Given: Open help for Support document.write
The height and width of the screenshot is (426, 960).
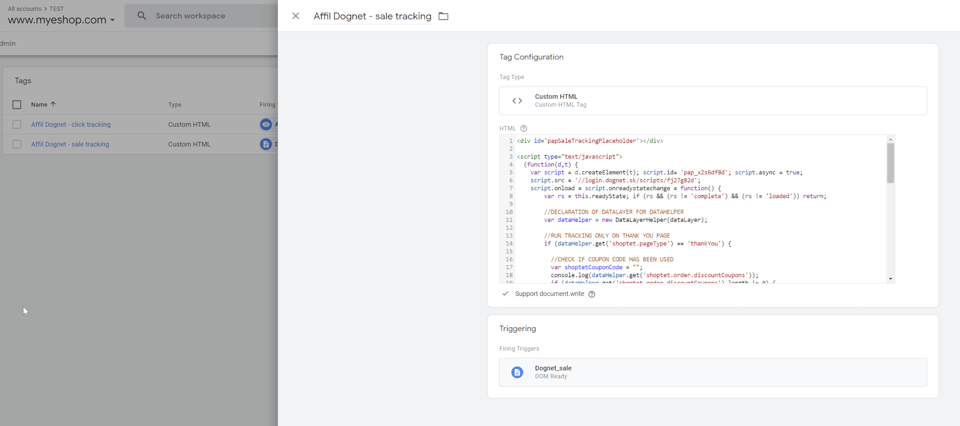Looking at the screenshot, I should pos(592,294).
